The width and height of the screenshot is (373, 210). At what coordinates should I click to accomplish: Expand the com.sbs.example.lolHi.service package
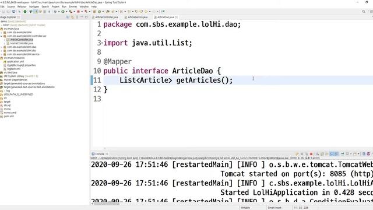click(1, 54)
